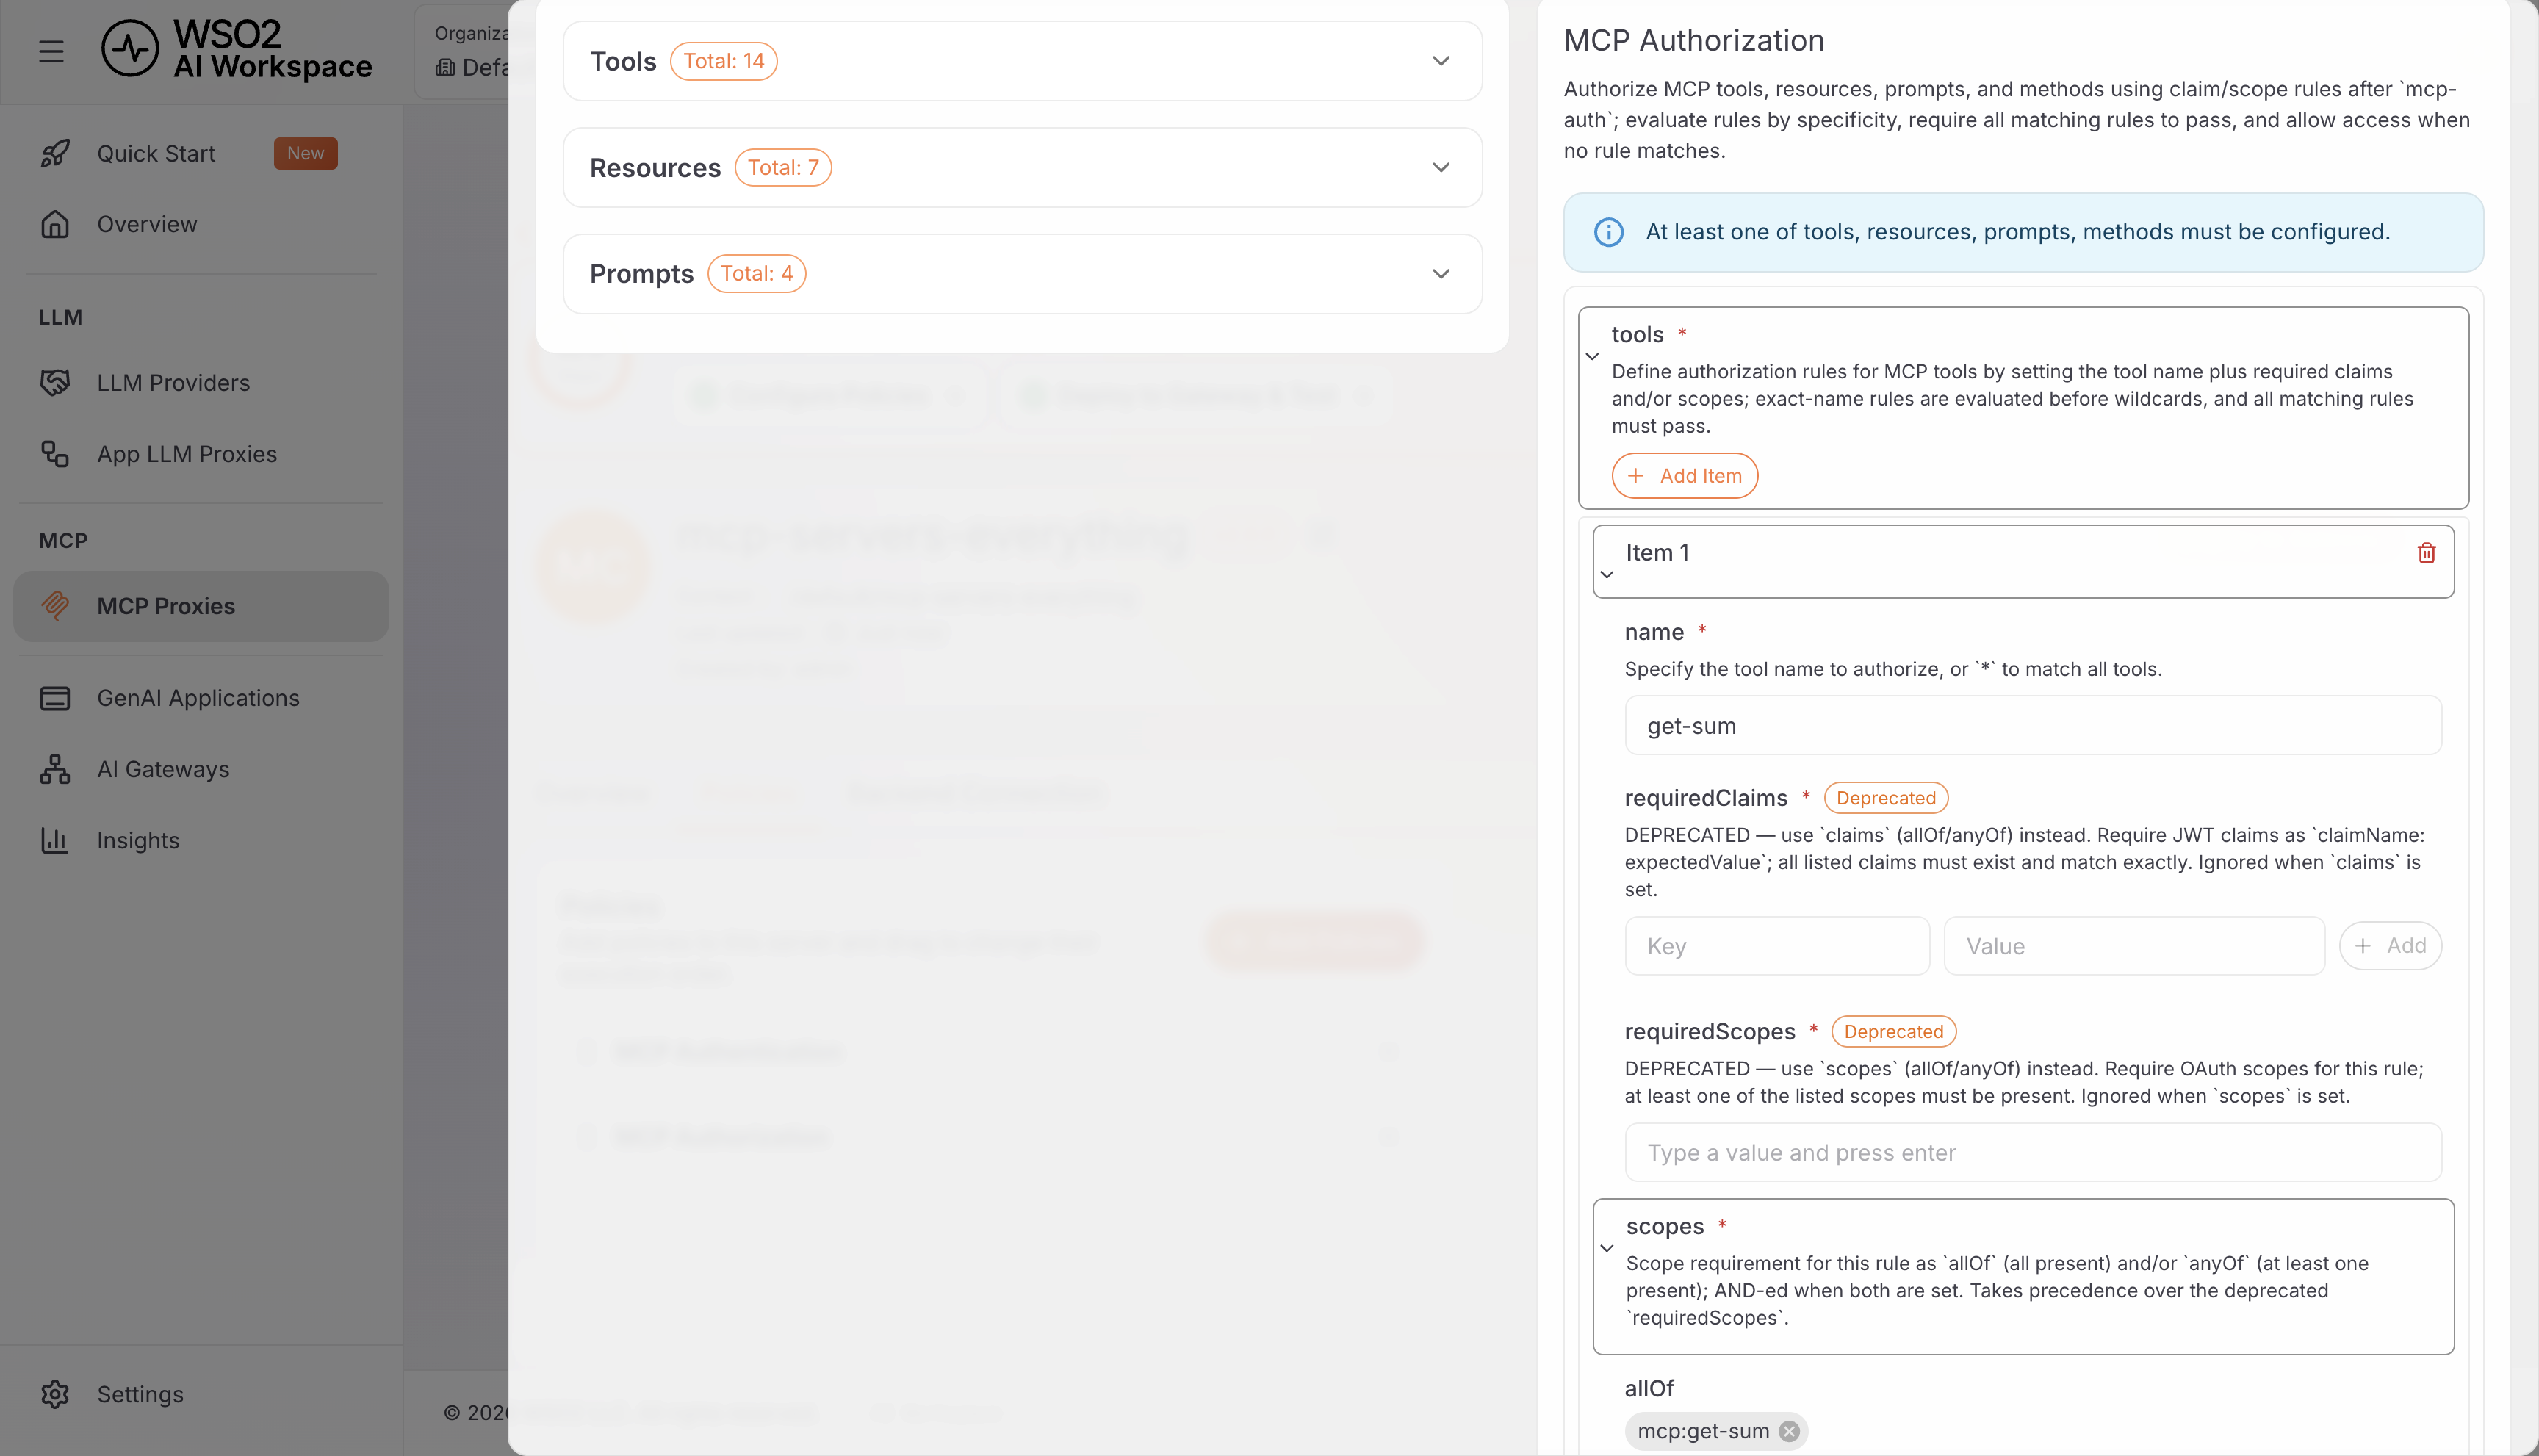Collapse the scopes section chevron

[1607, 1248]
